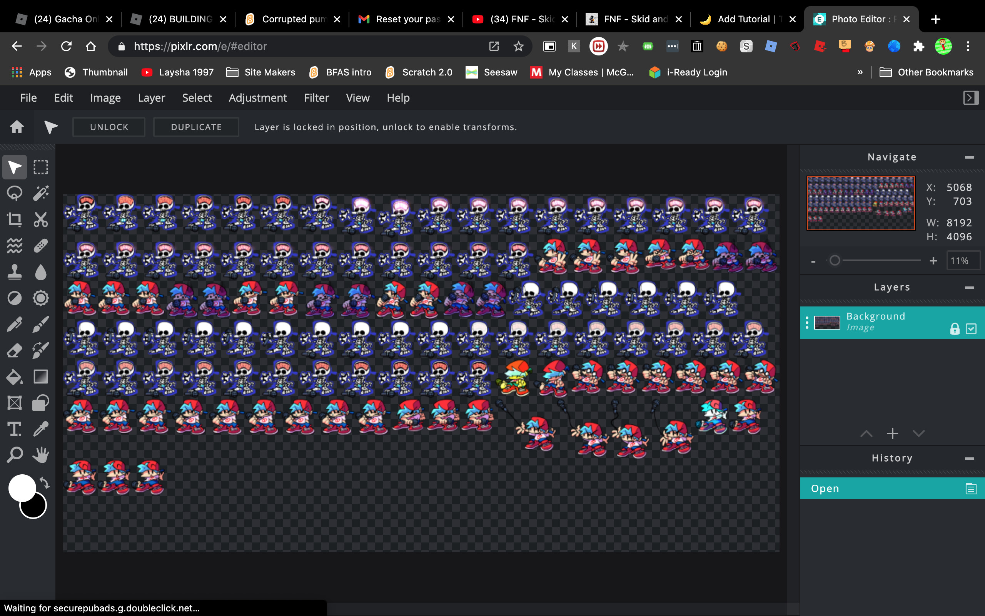985x616 pixels.
Task: Zoom out with minus button
Action: tap(813, 261)
